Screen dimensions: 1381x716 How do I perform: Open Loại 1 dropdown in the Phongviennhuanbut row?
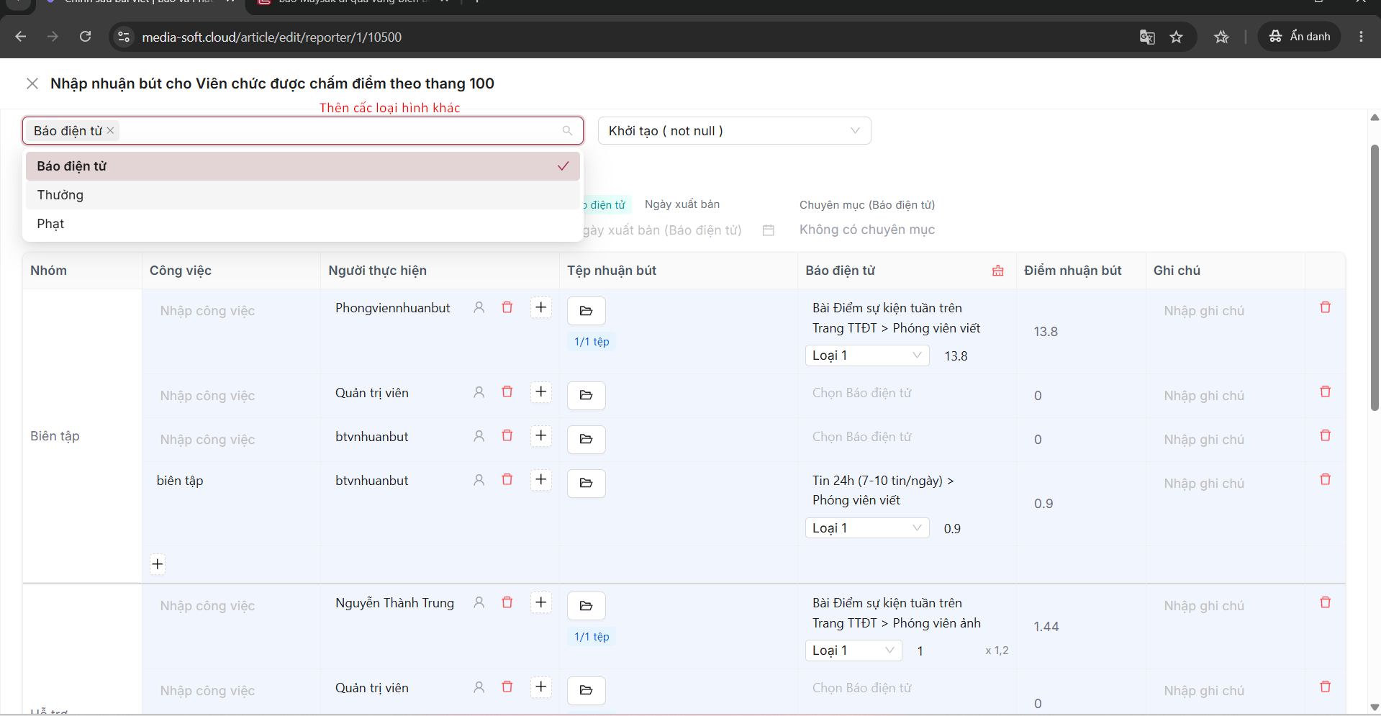click(867, 355)
